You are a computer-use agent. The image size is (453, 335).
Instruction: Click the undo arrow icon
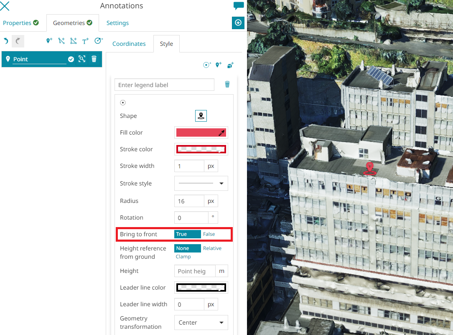pyautogui.click(x=6, y=41)
